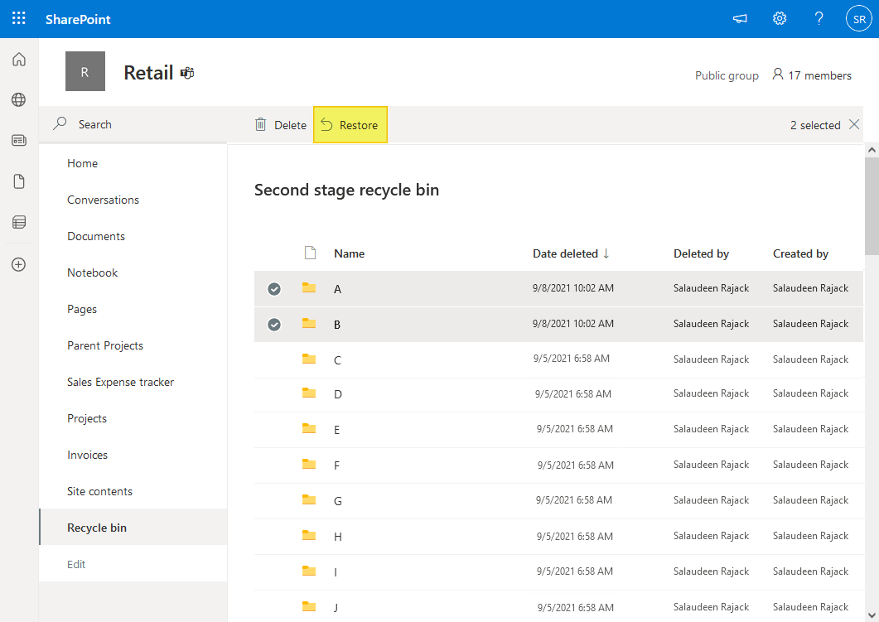Image resolution: width=879 pixels, height=622 pixels.
Task: Open the Search box icon
Action: coord(59,123)
